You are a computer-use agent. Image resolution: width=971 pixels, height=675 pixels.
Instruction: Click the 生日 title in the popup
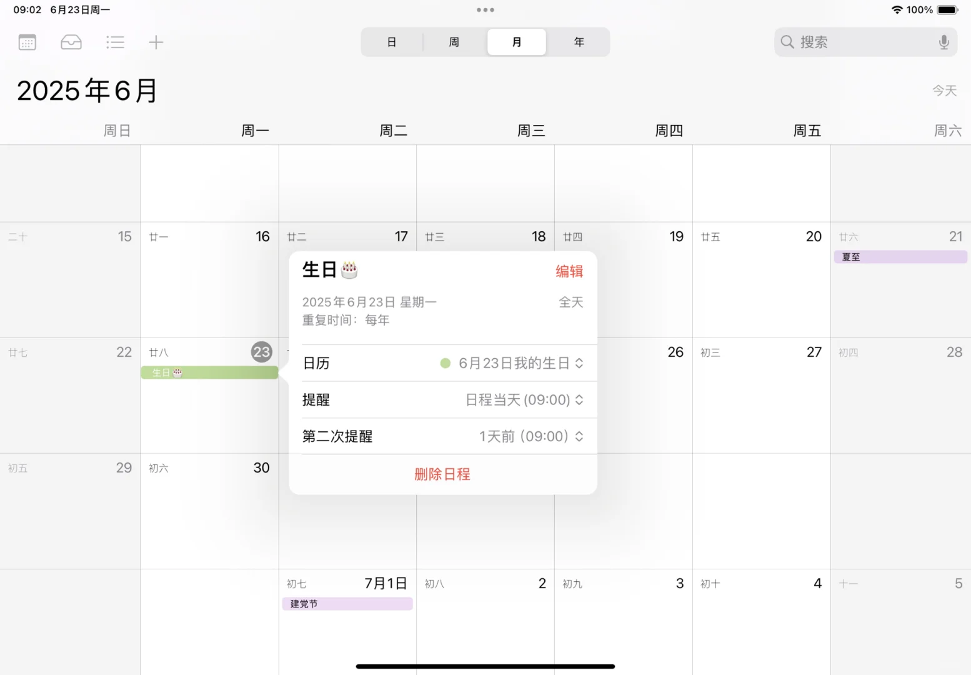[x=330, y=270]
